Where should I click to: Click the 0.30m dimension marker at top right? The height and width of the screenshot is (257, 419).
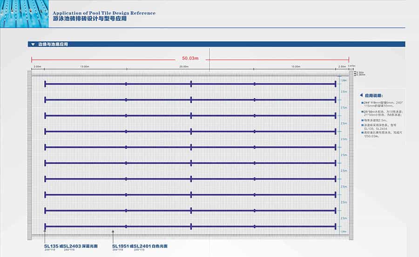[360, 72]
